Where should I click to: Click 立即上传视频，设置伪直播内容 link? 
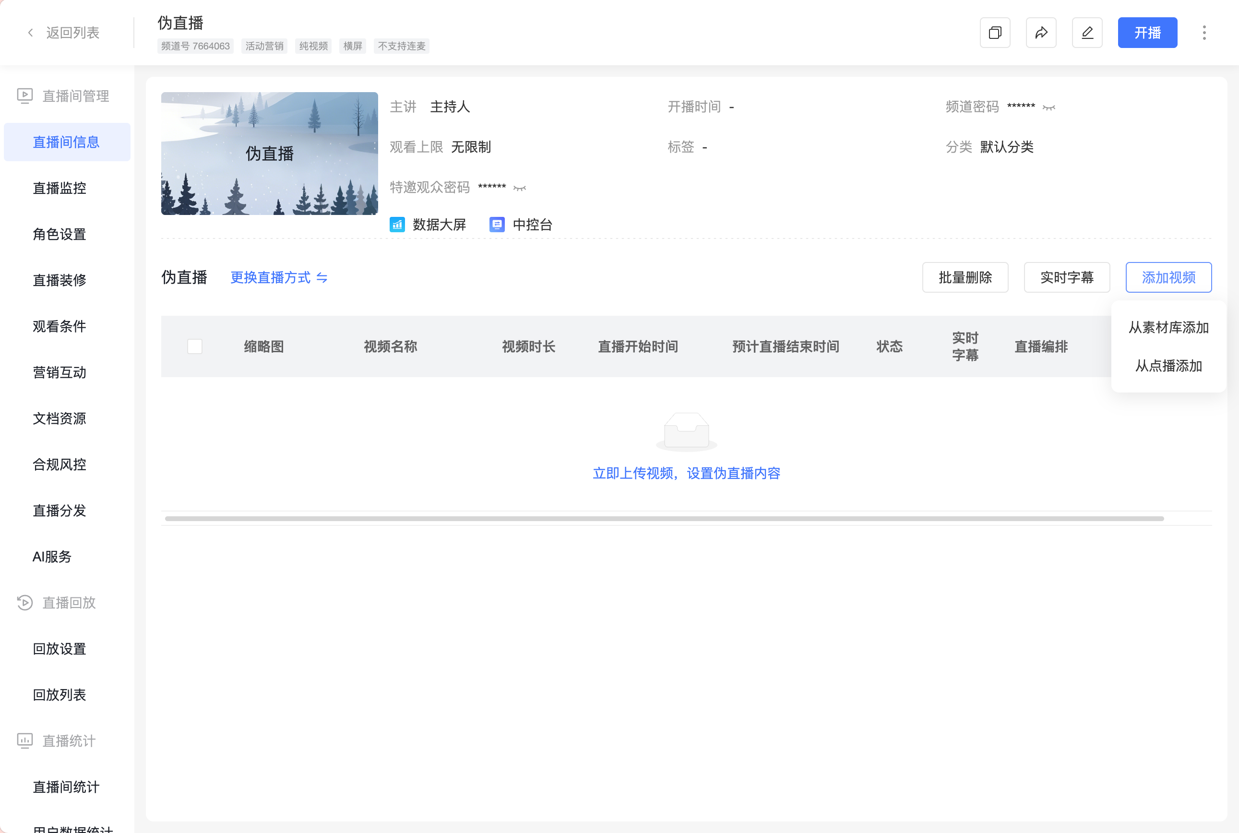tap(687, 473)
